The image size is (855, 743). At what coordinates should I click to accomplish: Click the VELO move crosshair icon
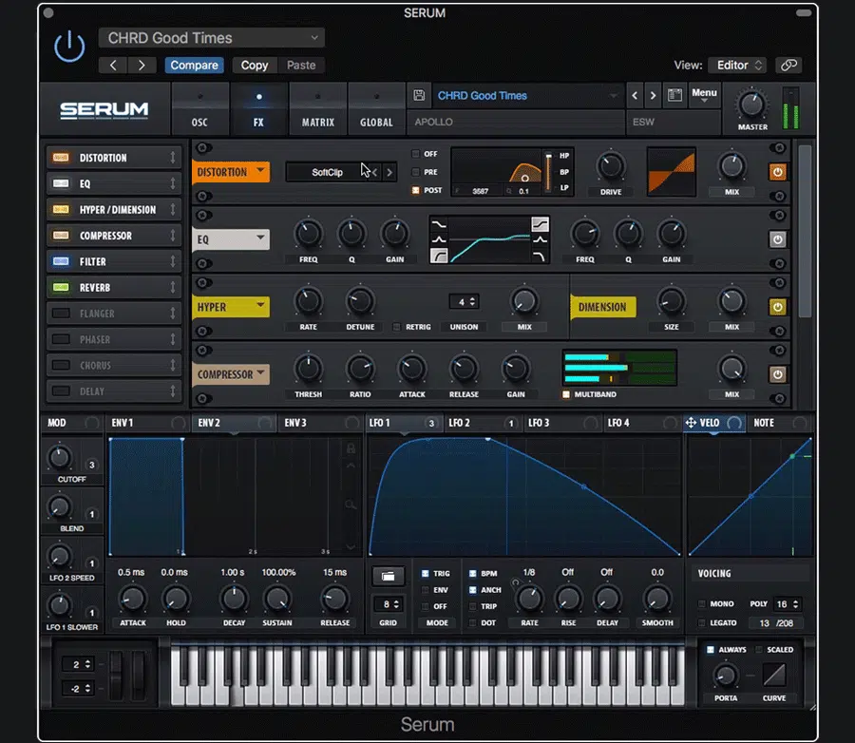tap(691, 423)
